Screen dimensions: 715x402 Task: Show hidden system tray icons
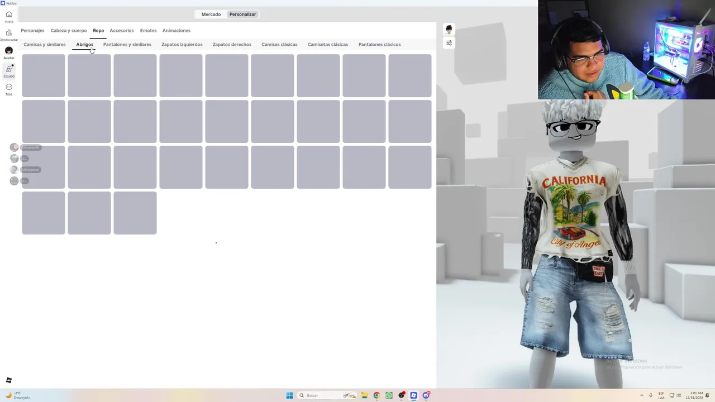642,395
